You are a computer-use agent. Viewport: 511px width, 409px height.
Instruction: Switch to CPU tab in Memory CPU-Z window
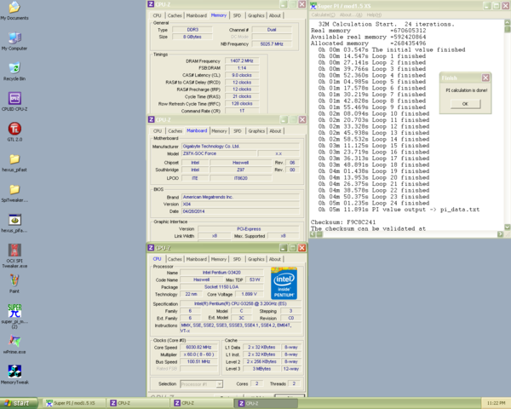tap(157, 15)
